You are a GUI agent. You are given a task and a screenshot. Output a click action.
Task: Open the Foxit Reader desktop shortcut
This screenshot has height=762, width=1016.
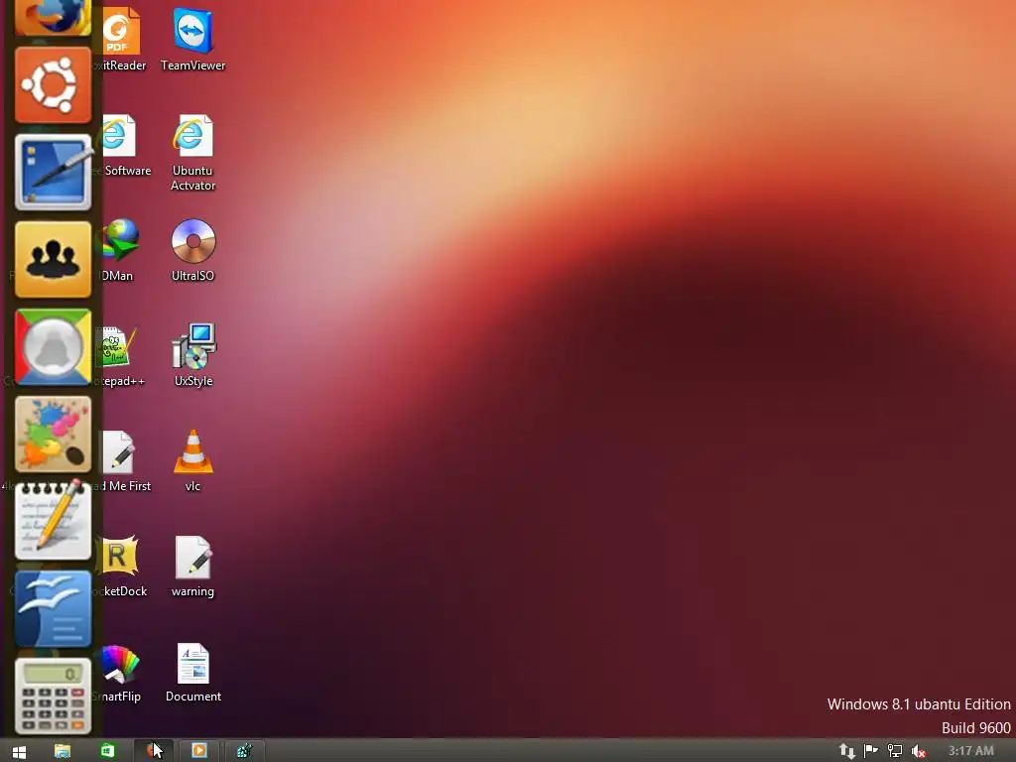click(x=122, y=40)
